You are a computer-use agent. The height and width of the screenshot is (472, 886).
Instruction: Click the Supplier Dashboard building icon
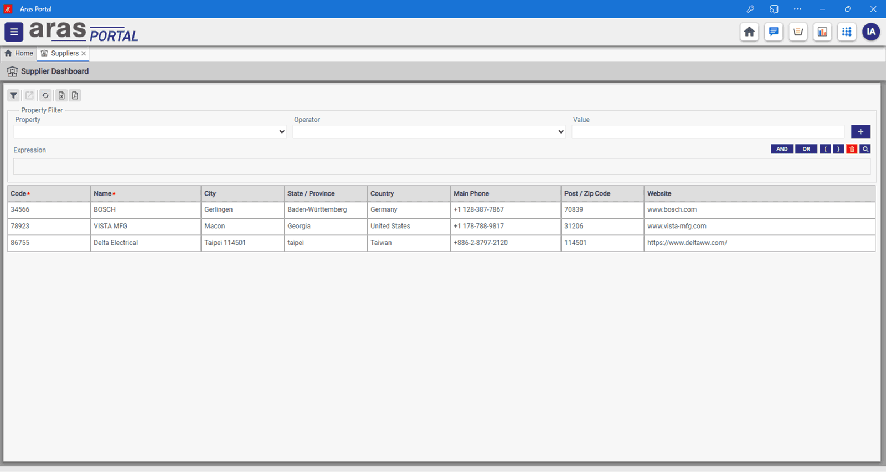click(12, 71)
